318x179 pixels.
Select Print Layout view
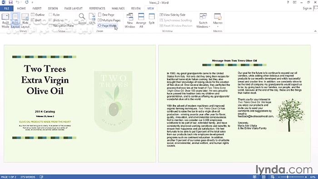tap(15, 20)
